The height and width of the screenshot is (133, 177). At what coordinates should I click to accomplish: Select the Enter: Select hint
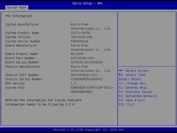(130, 79)
